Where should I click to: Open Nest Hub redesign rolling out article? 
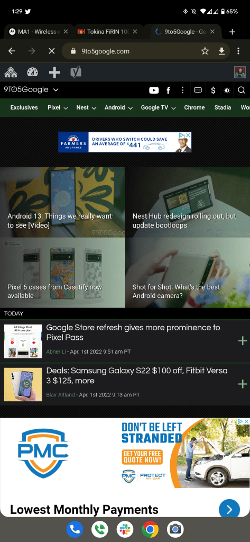tap(184, 221)
